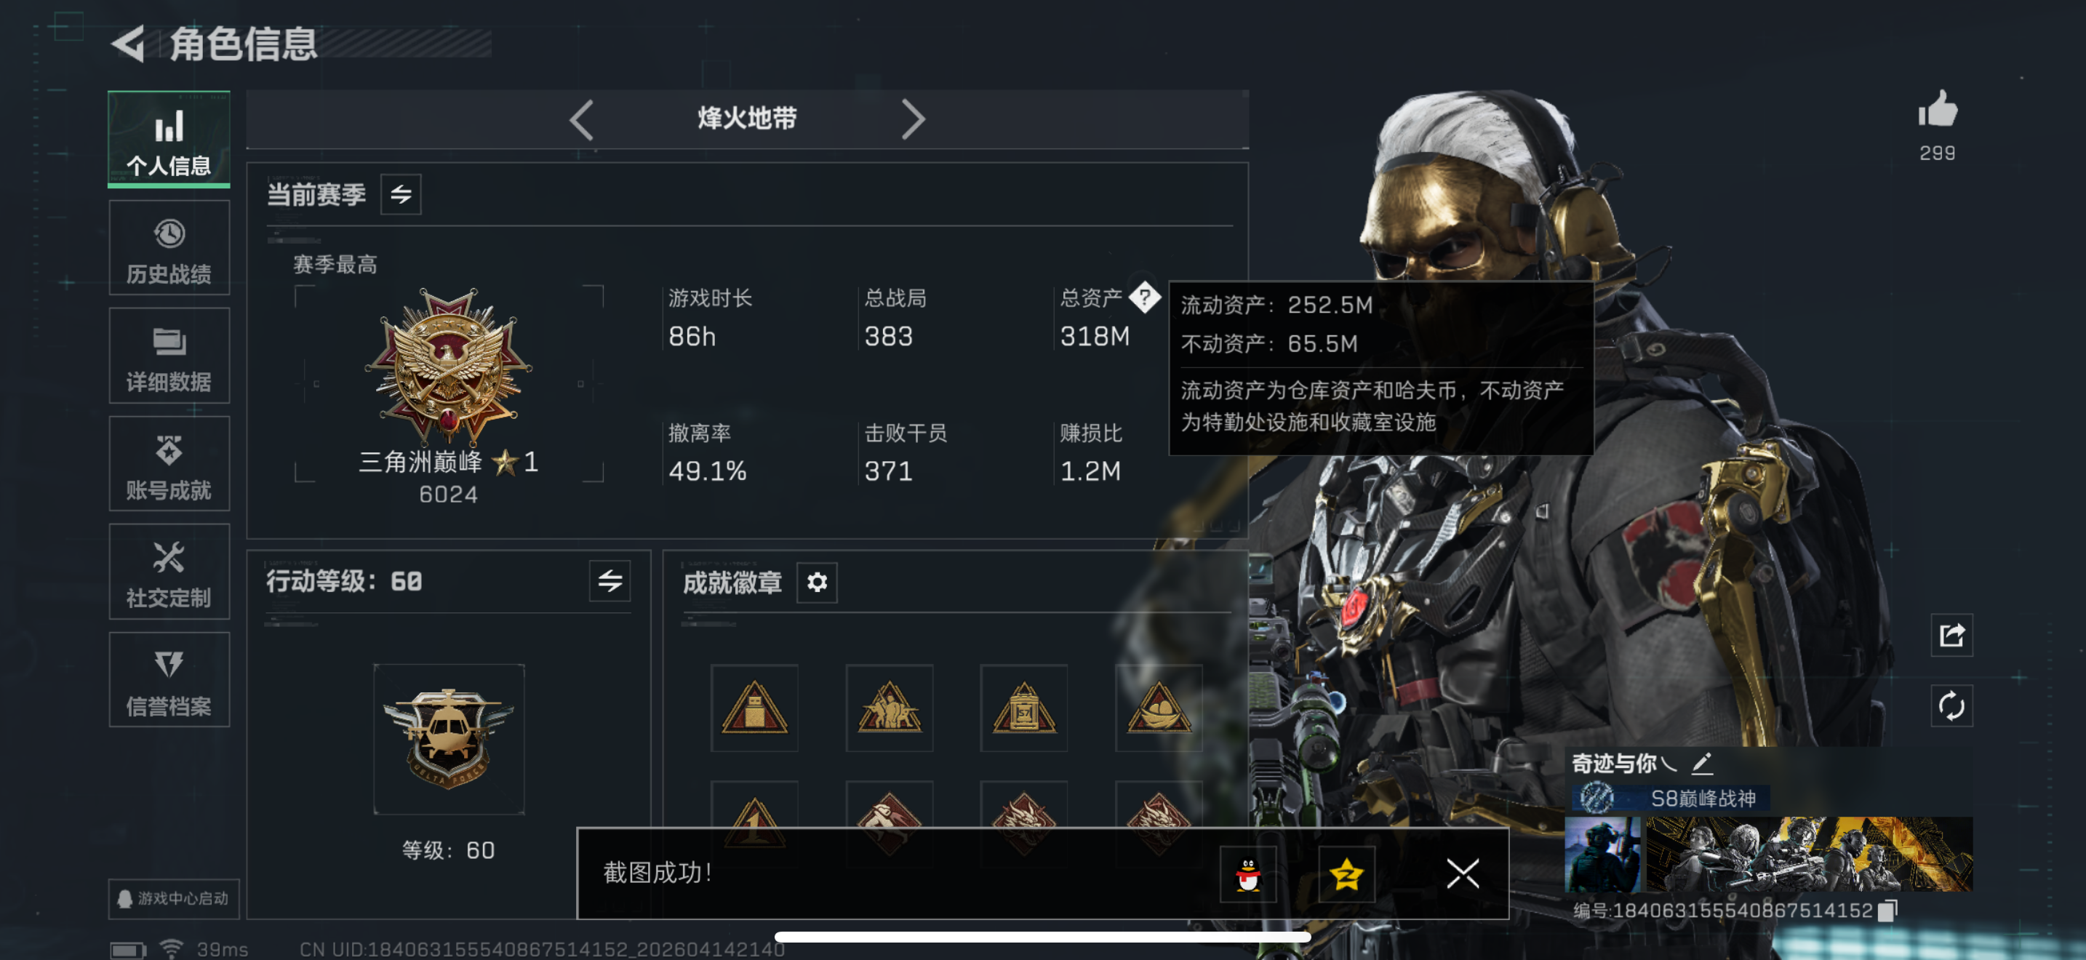Share screenshot via the QQ penguin icon
Image resolution: width=2086 pixels, height=960 pixels.
1248,874
